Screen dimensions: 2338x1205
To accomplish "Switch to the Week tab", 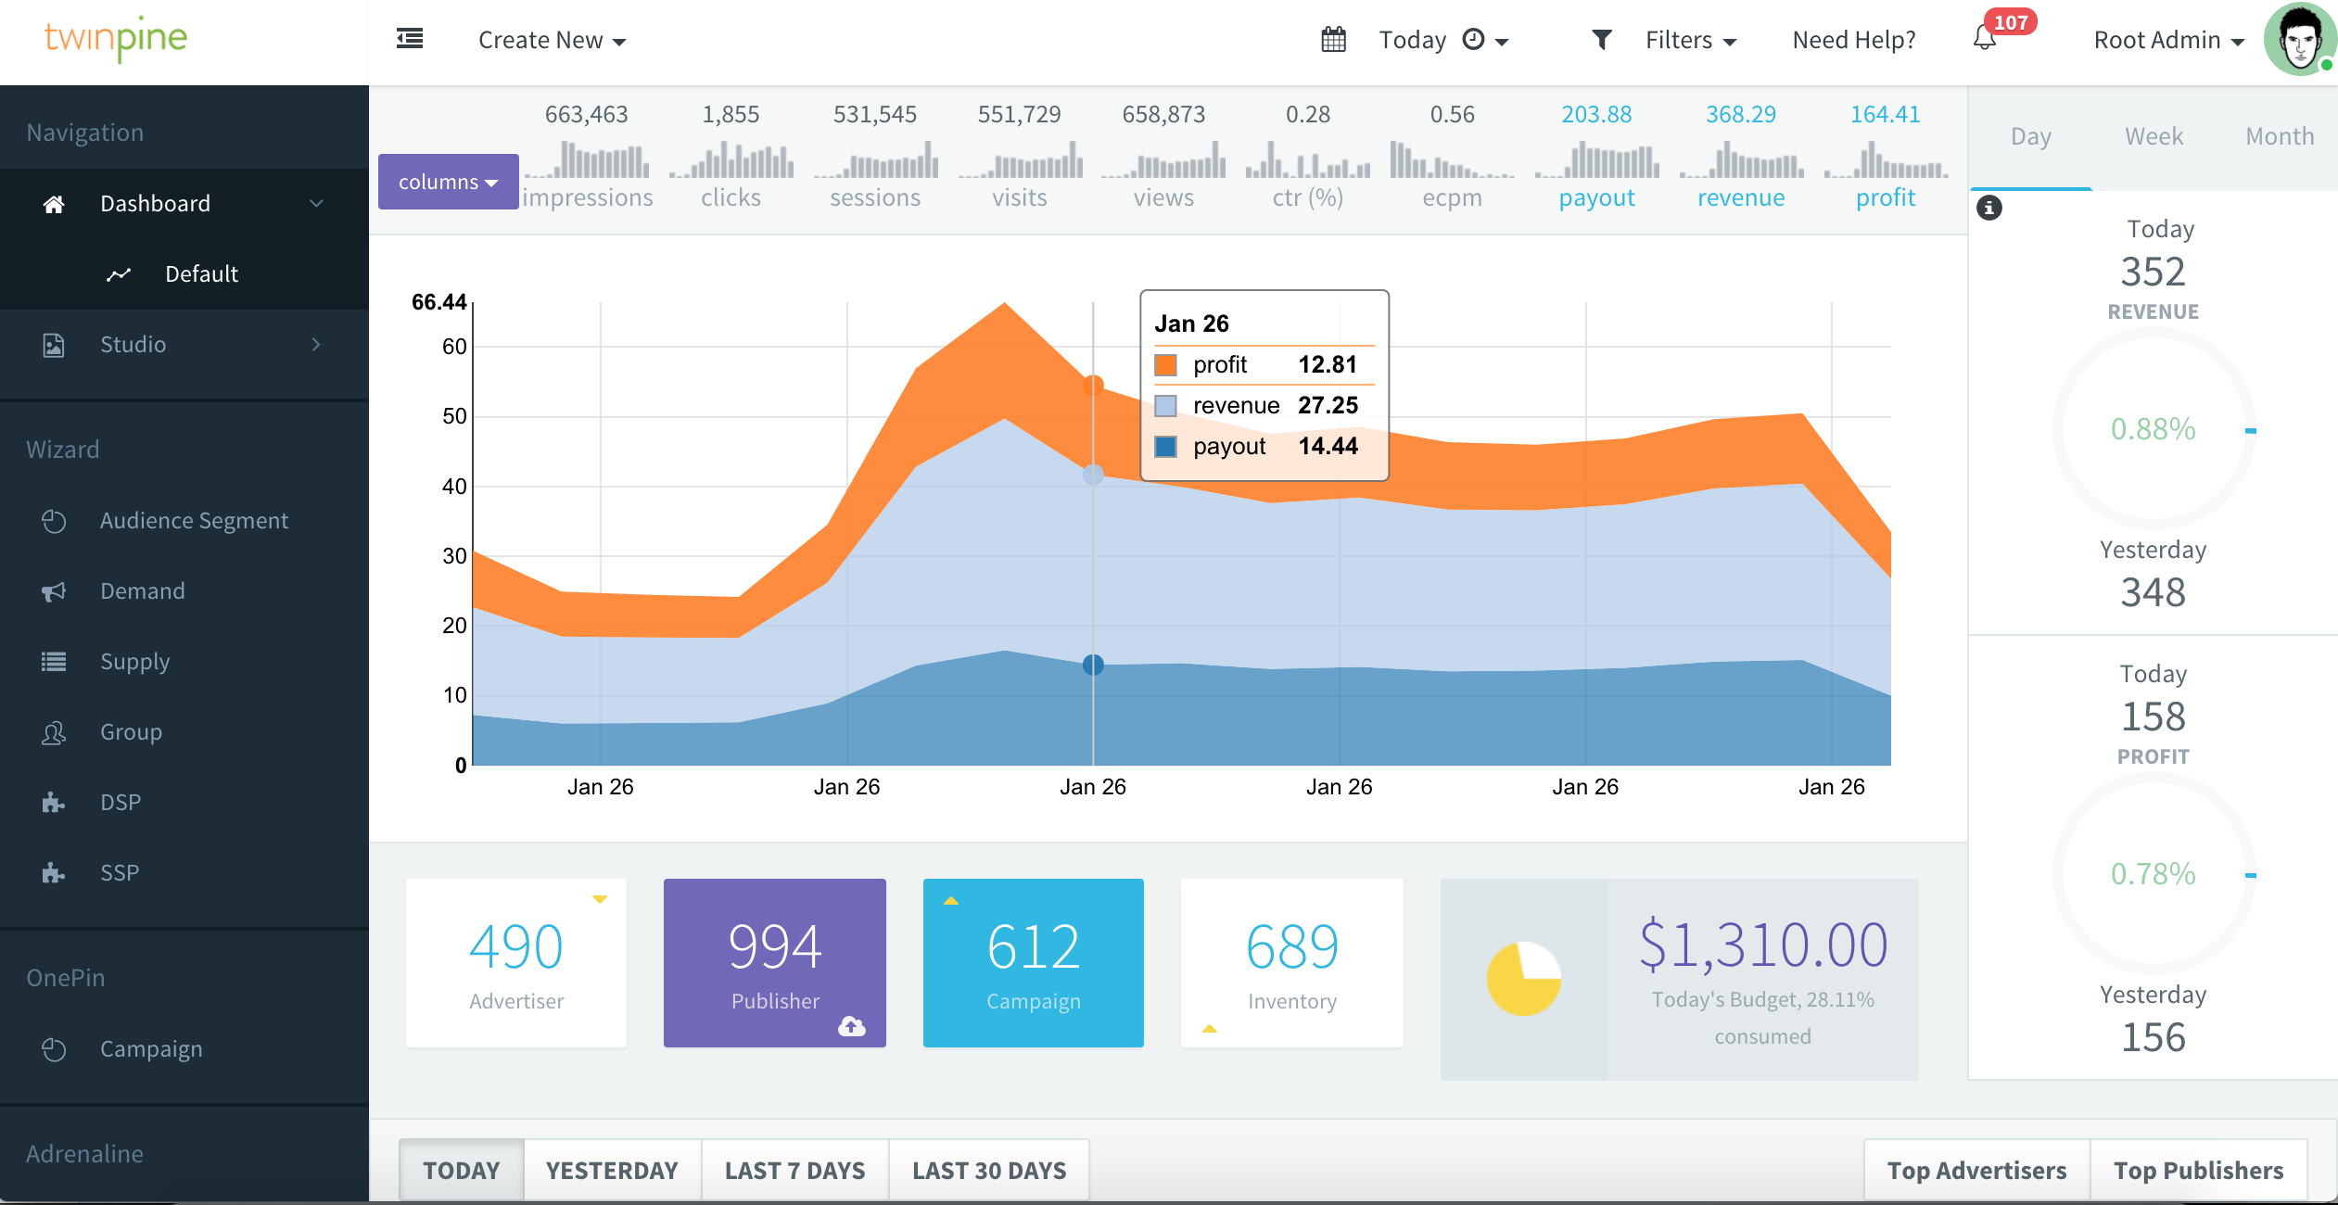I will coord(2154,136).
